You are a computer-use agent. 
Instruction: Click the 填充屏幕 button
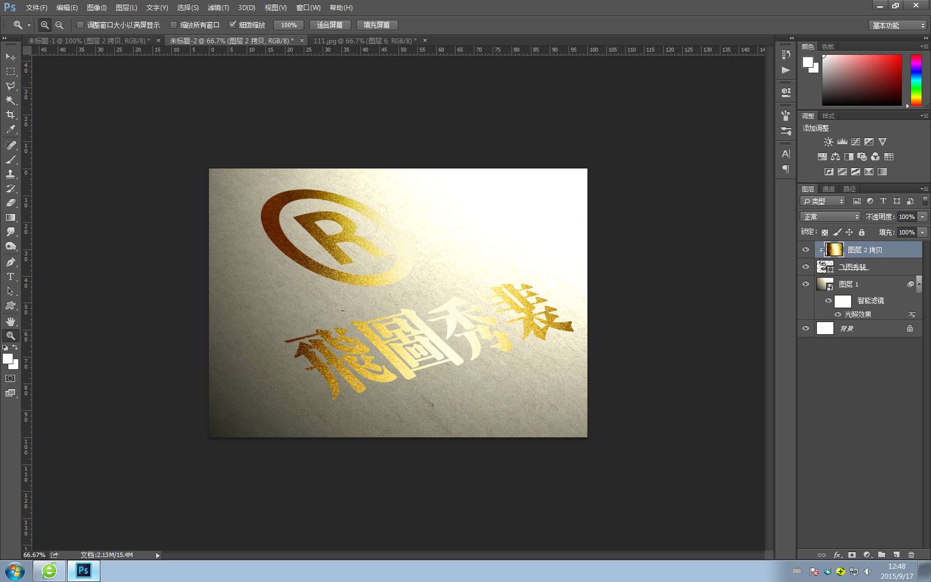click(x=377, y=25)
